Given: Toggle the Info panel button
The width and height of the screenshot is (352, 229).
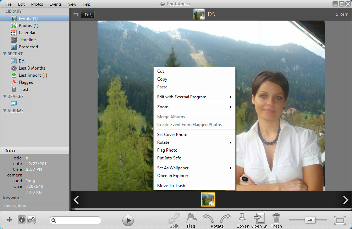Looking at the screenshot, I should point(22,220).
